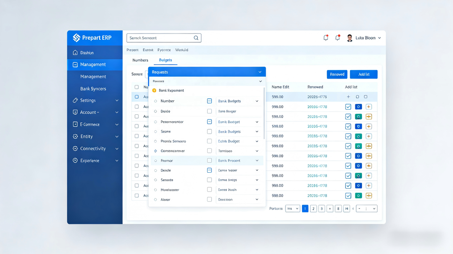The image size is (453, 254).
Task: Expand the Connectivity sidebar section
Action: coord(117,149)
